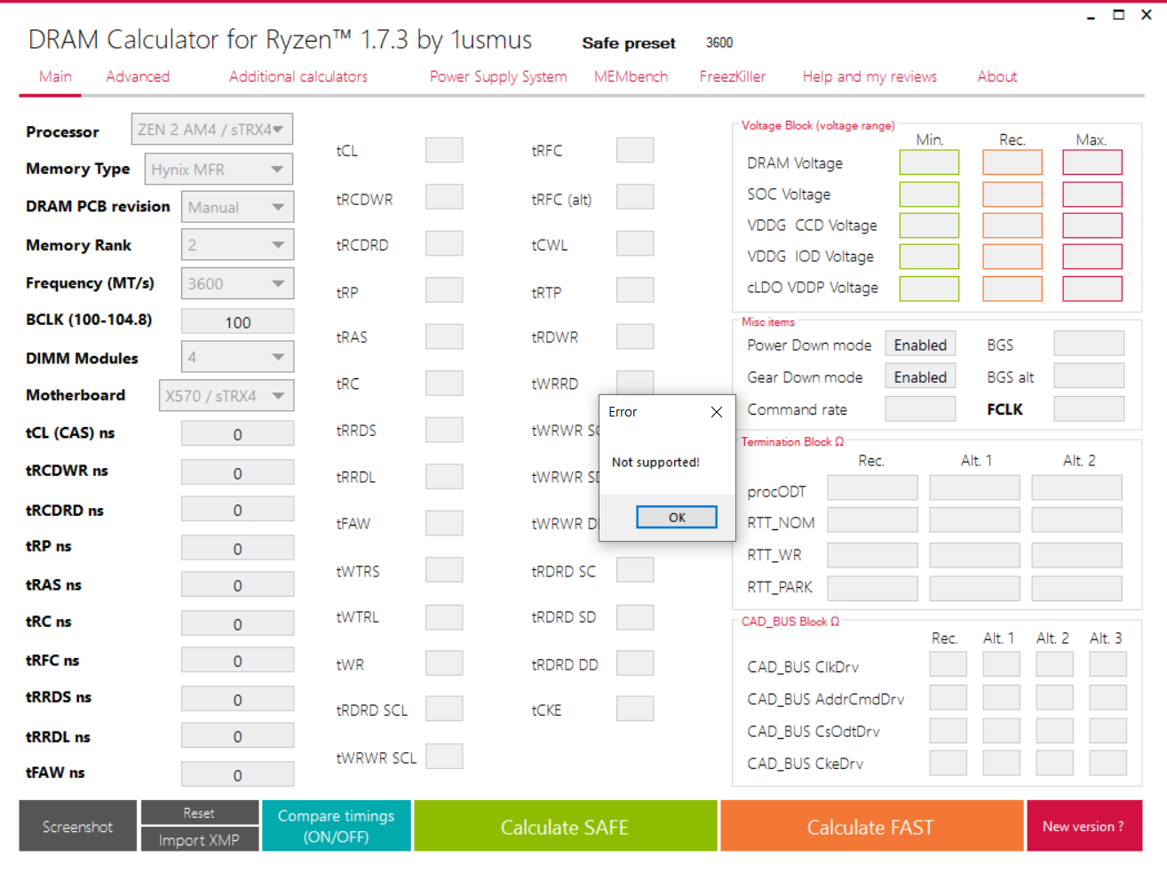Click the tWTRL timing value box
This screenshot has width=1167, height=872.
[444, 617]
